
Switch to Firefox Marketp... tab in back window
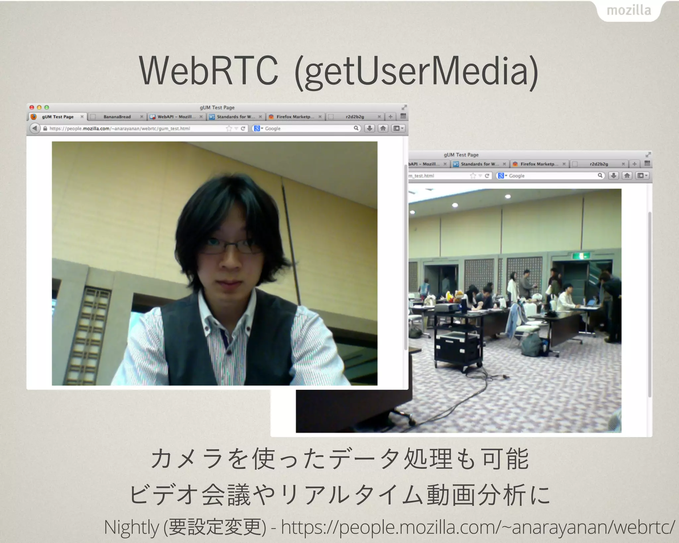(x=539, y=164)
